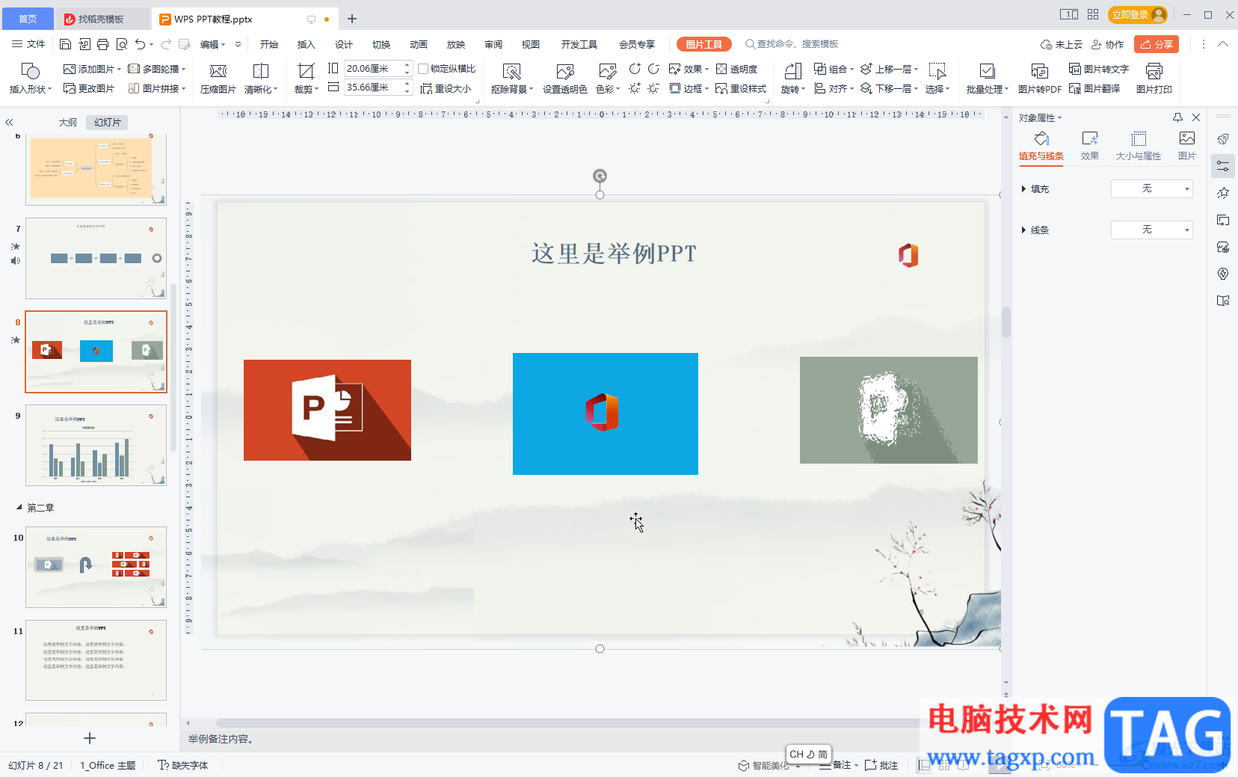Click 立即登录 (Login Now) button

point(1137,14)
